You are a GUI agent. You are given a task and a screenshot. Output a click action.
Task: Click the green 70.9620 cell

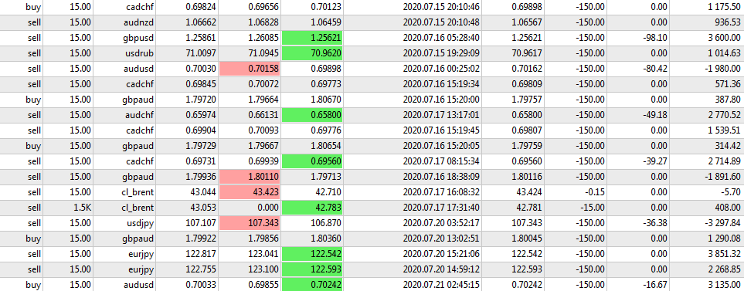point(312,53)
